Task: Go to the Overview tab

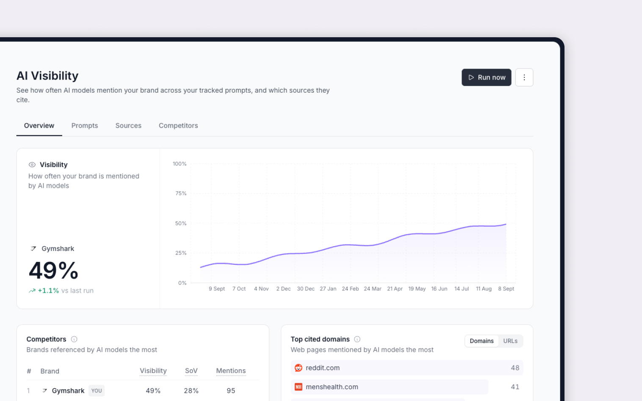Action: point(39,126)
